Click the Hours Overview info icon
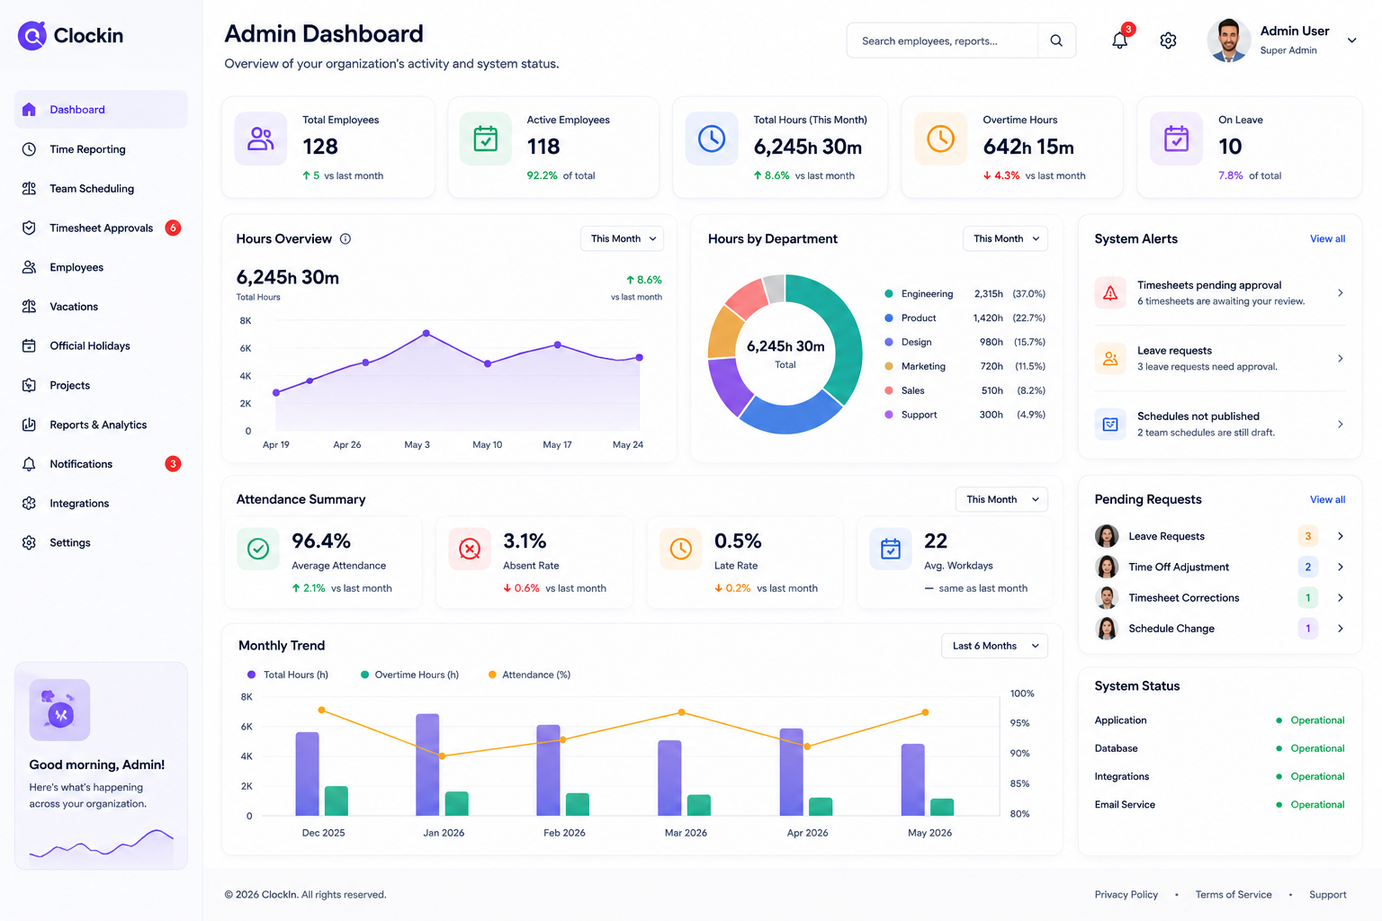The image size is (1382, 921). [345, 238]
